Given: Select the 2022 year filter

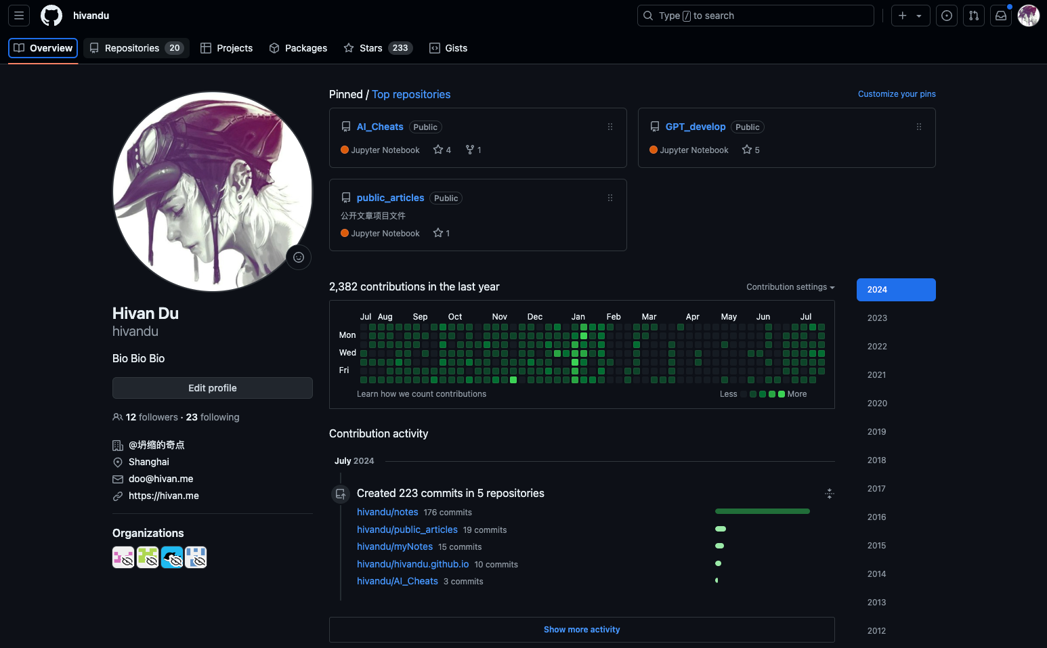Looking at the screenshot, I should [x=896, y=347].
